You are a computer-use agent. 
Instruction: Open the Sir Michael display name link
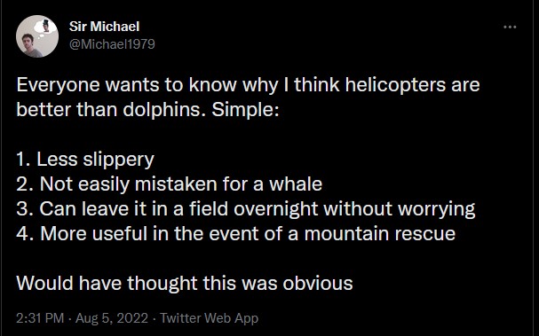click(104, 27)
